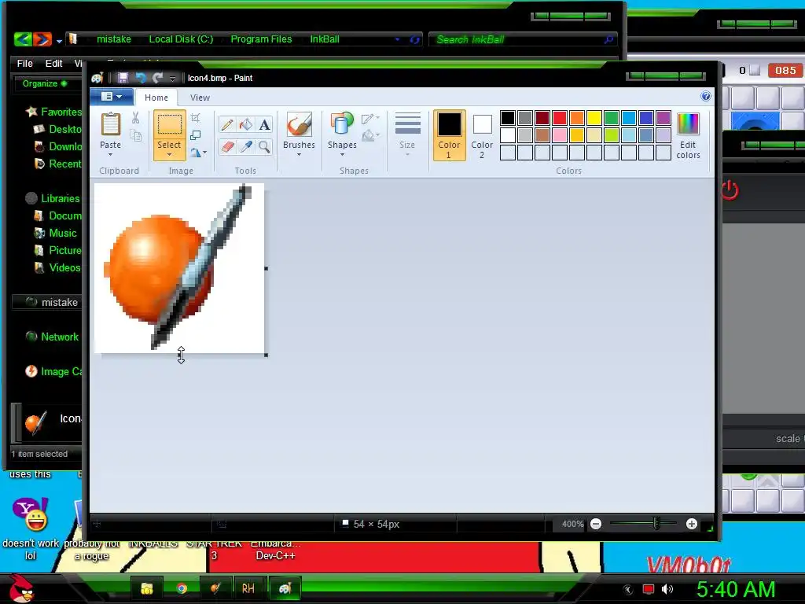The height and width of the screenshot is (604, 805).
Task: Click the volume speaker tray icon
Action: [667, 589]
